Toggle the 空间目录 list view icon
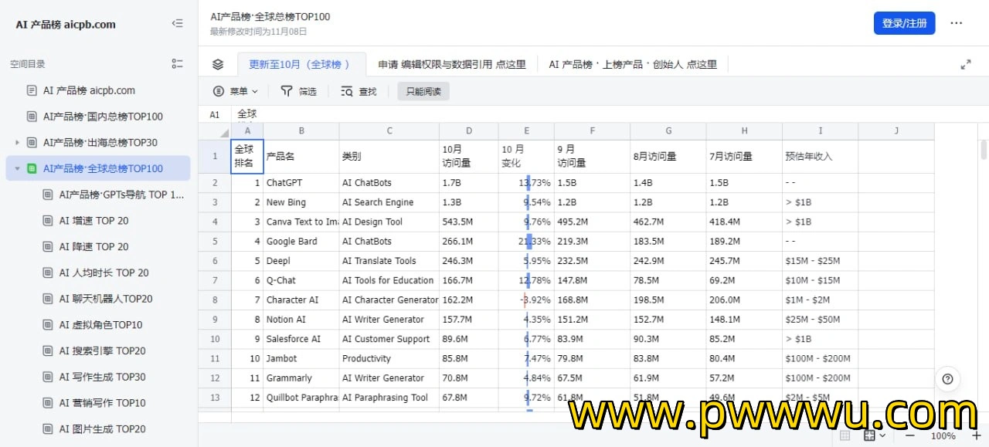This screenshot has width=989, height=447. 178,64
